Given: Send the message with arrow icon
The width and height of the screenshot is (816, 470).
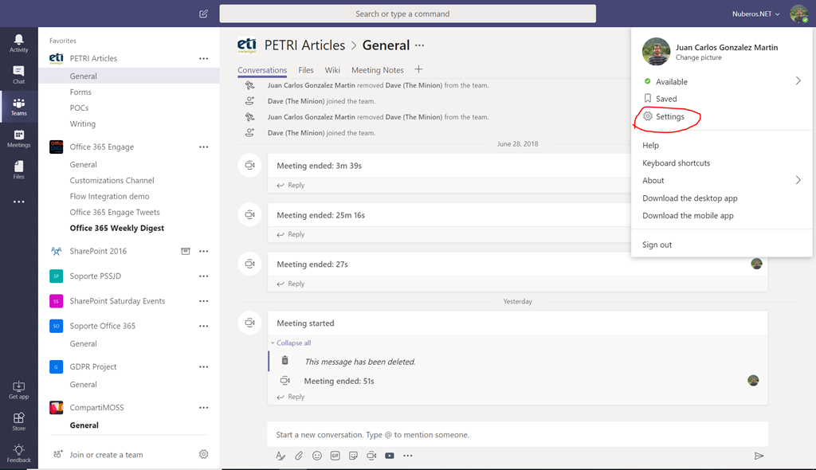Looking at the screenshot, I should point(759,456).
